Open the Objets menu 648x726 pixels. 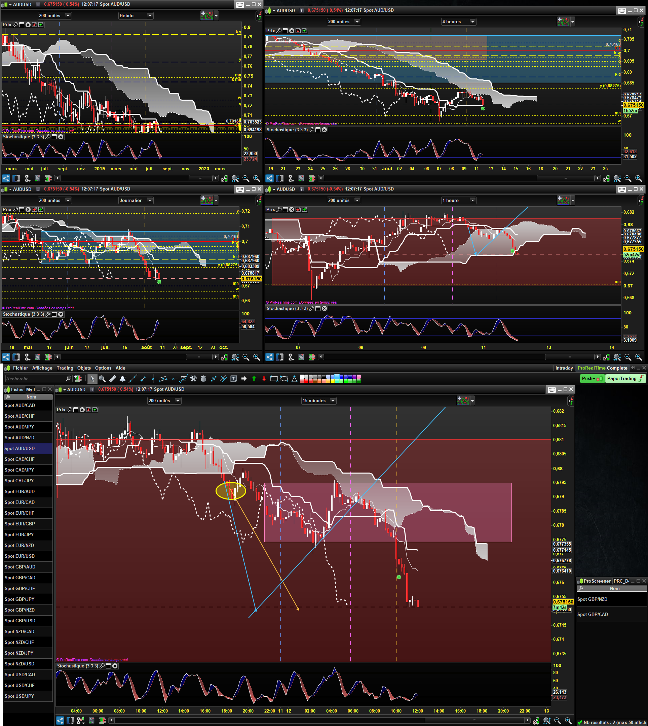[84, 368]
